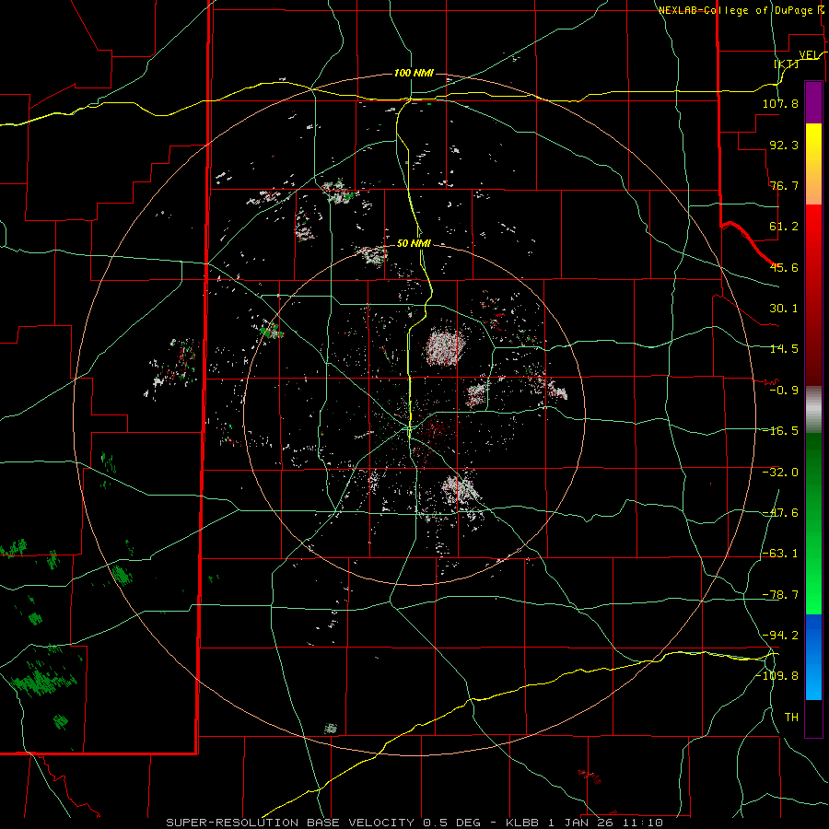Viewport: 829px width, 829px height.
Task: Click the 61.2 velocity scale value
Action: pos(784,227)
